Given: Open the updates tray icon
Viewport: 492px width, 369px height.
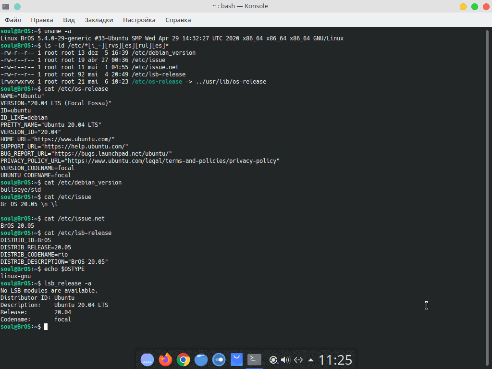Looking at the screenshot, I should point(273,360).
